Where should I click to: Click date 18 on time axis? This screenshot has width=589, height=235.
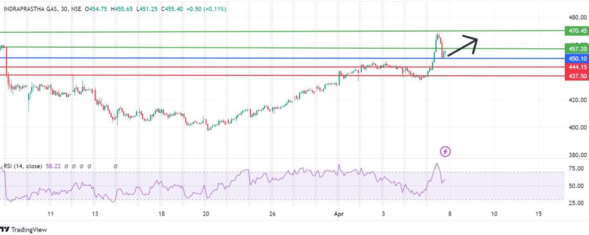(161, 214)
